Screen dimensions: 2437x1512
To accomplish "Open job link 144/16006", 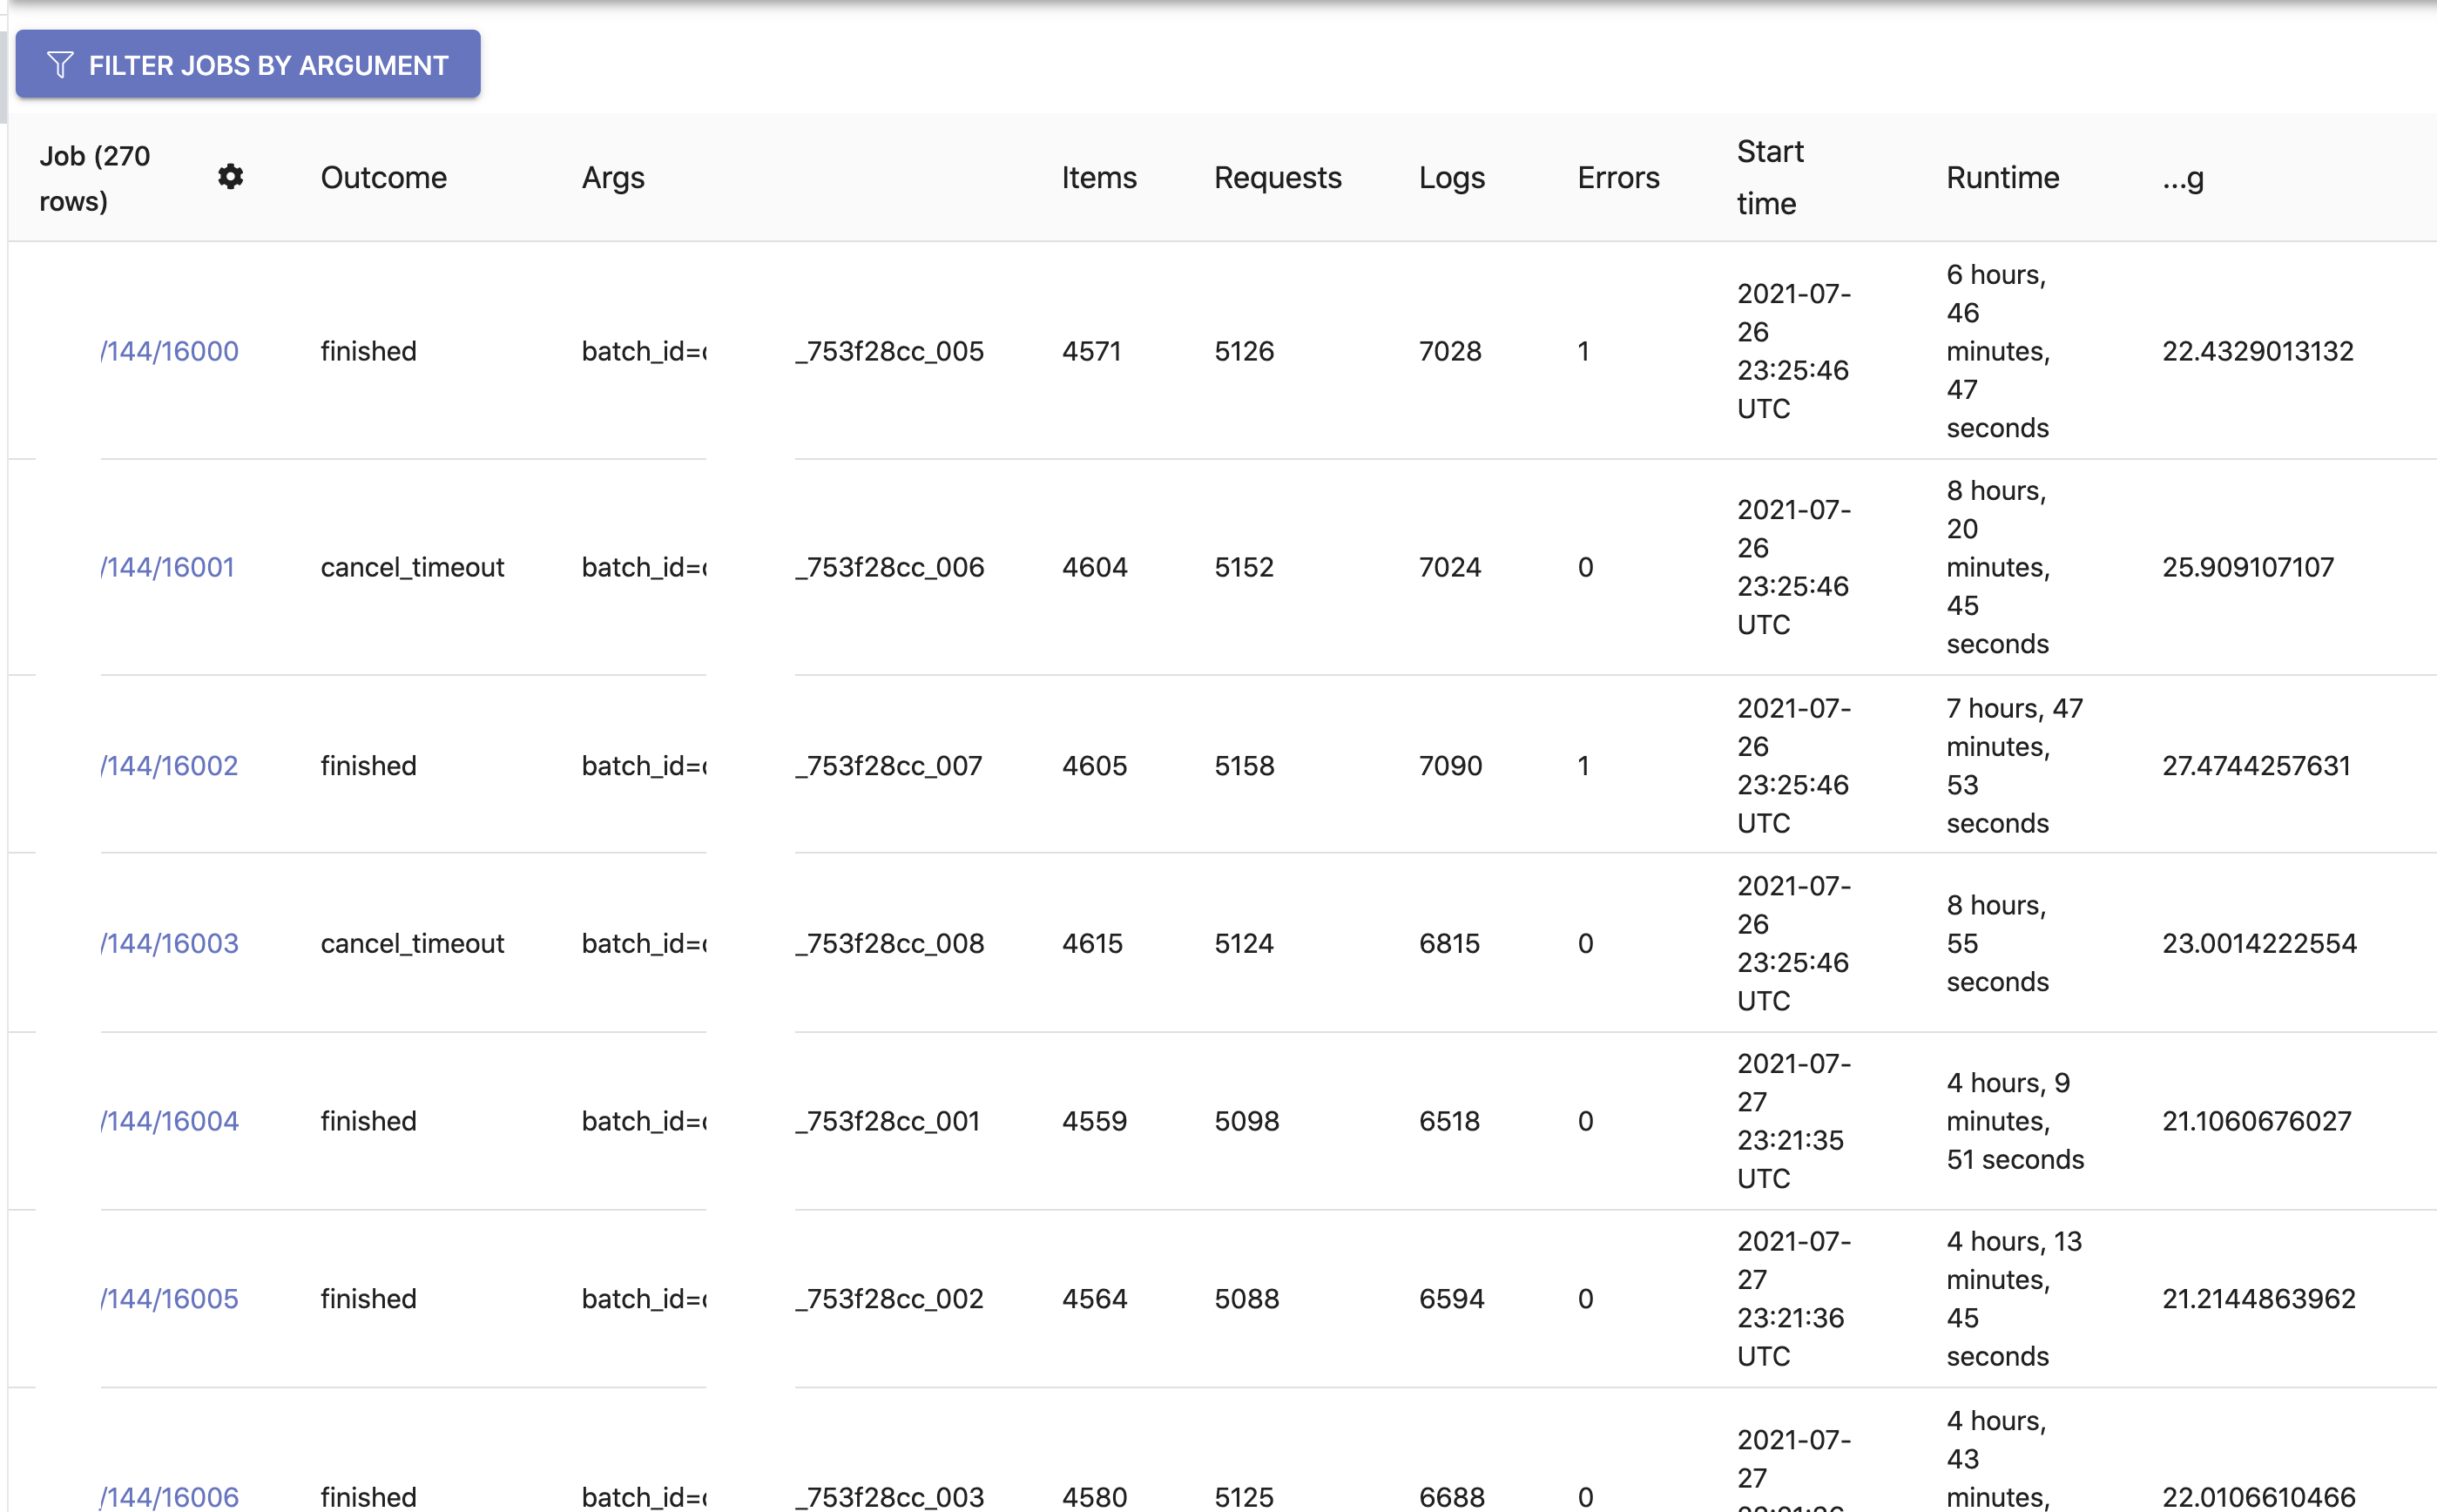I will click(x=171, y=1496).
